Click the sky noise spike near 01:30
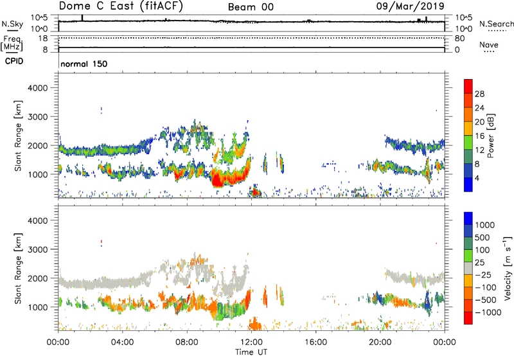Viewport: 514px width, 356px height. (x=82, y=18)
